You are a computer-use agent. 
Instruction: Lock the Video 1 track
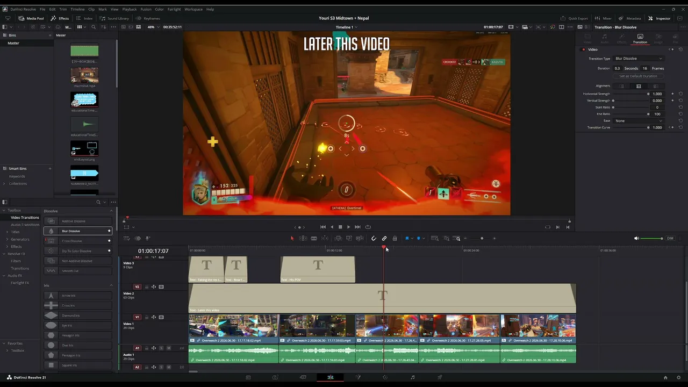coord(146,317)
